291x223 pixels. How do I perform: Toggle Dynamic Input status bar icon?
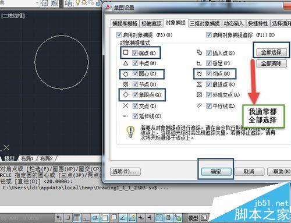point(141,218)
